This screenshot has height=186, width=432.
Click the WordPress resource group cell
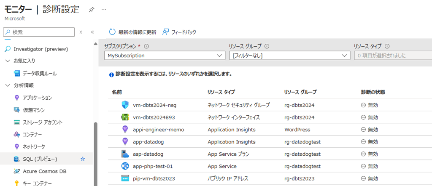pyautogui.click(x=297, y=130)
